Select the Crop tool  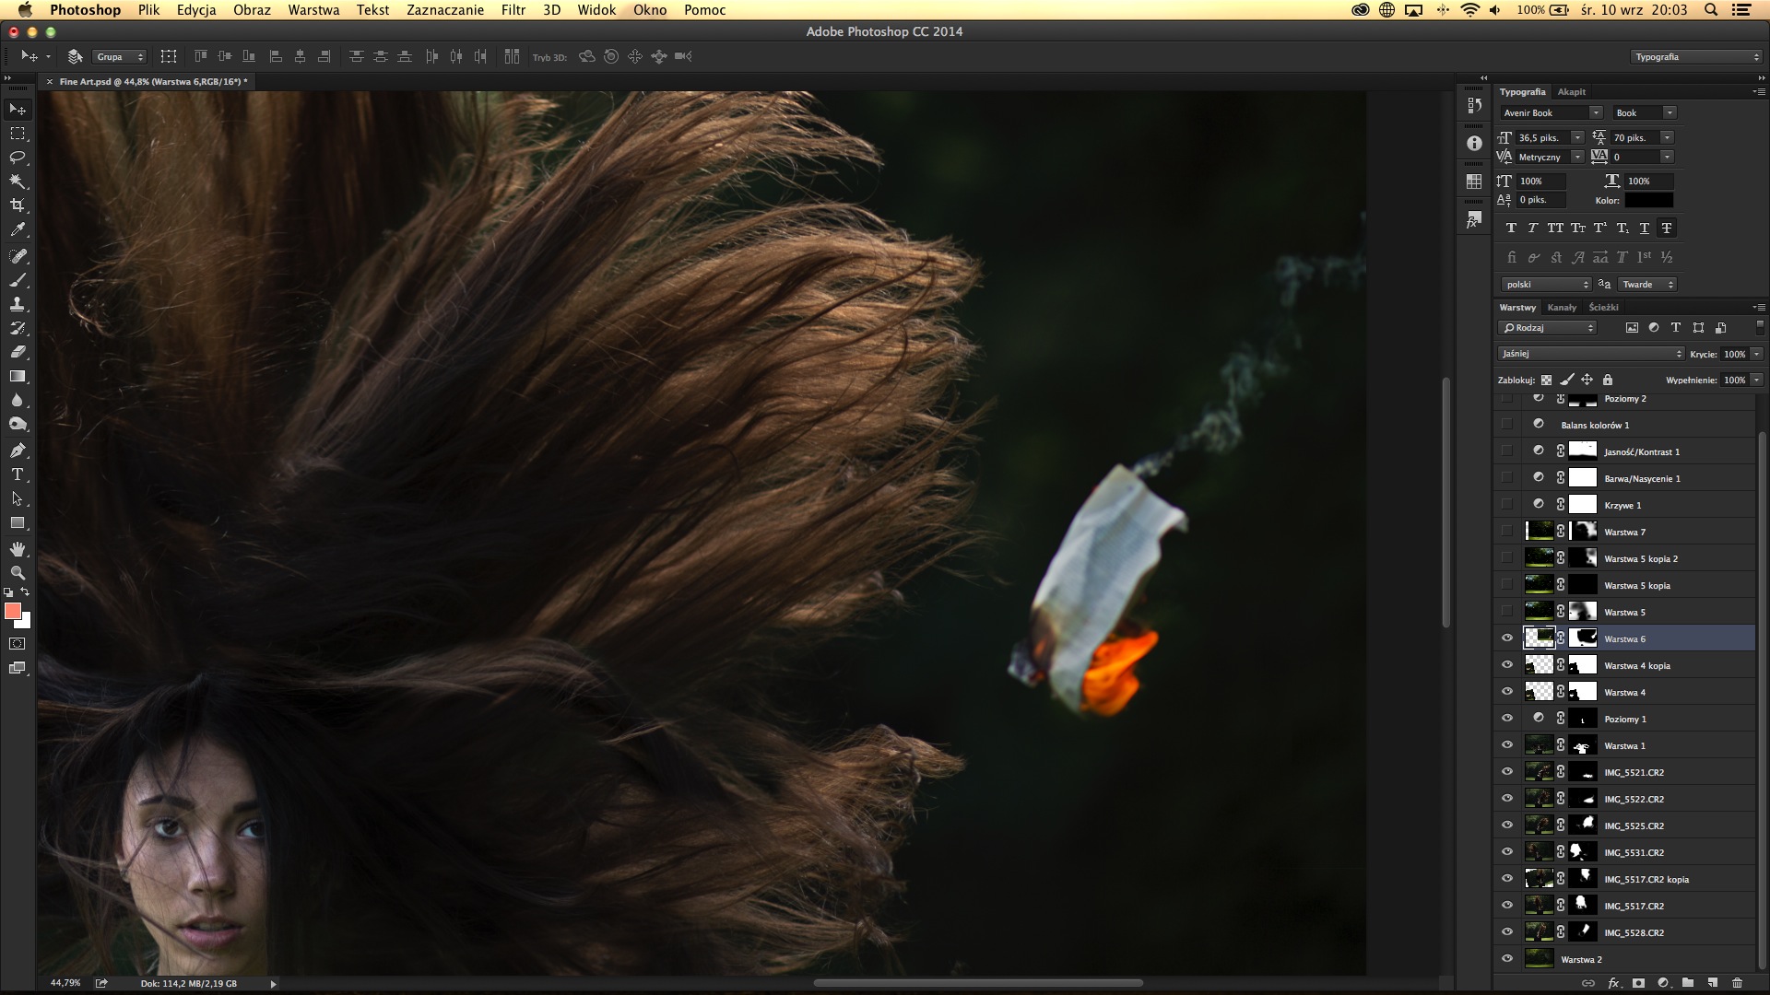[x=18, y=205]
